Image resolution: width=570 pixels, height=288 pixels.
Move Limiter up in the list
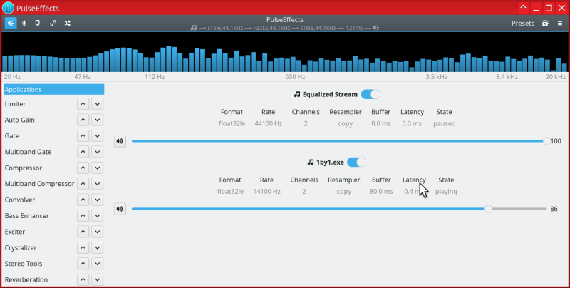coord(83,104)
